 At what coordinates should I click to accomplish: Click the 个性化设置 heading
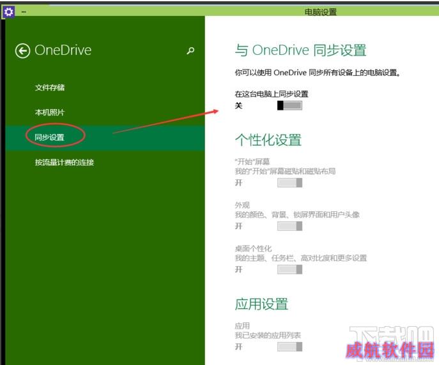click(268, 140)
